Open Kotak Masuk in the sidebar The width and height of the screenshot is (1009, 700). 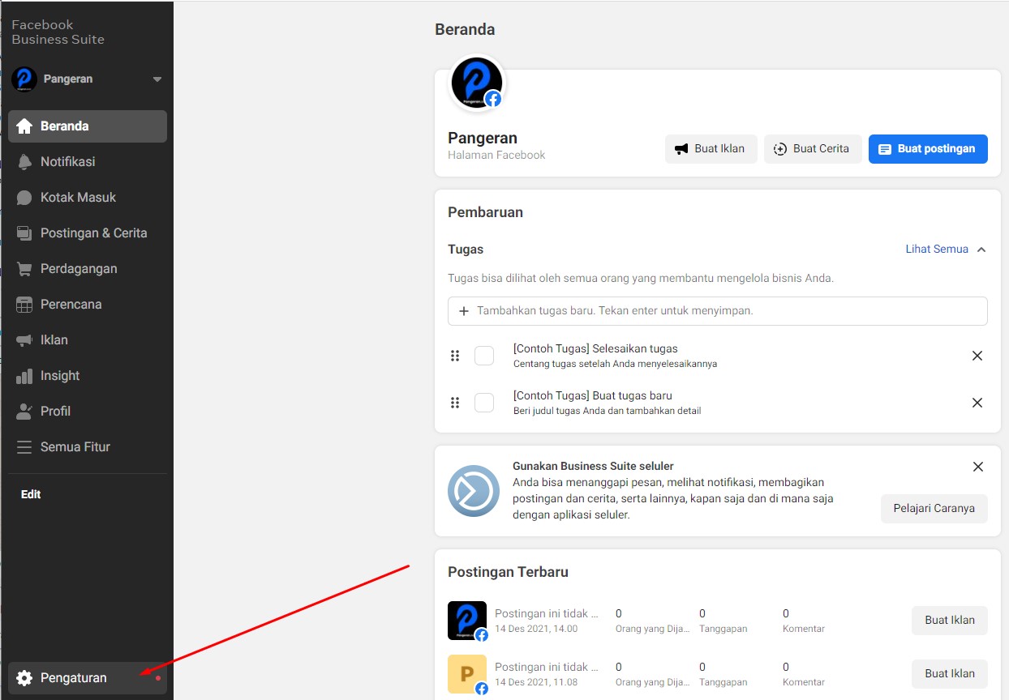pos(88,198)
